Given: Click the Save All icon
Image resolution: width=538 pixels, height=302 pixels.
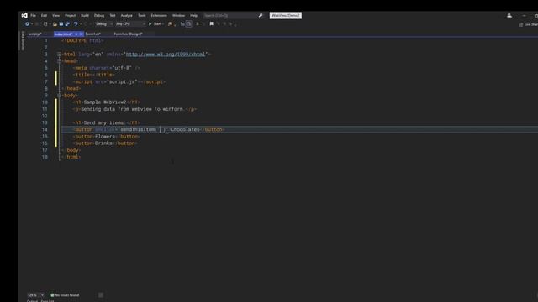Looking at the screenshot, I should [x=67, y=24].
